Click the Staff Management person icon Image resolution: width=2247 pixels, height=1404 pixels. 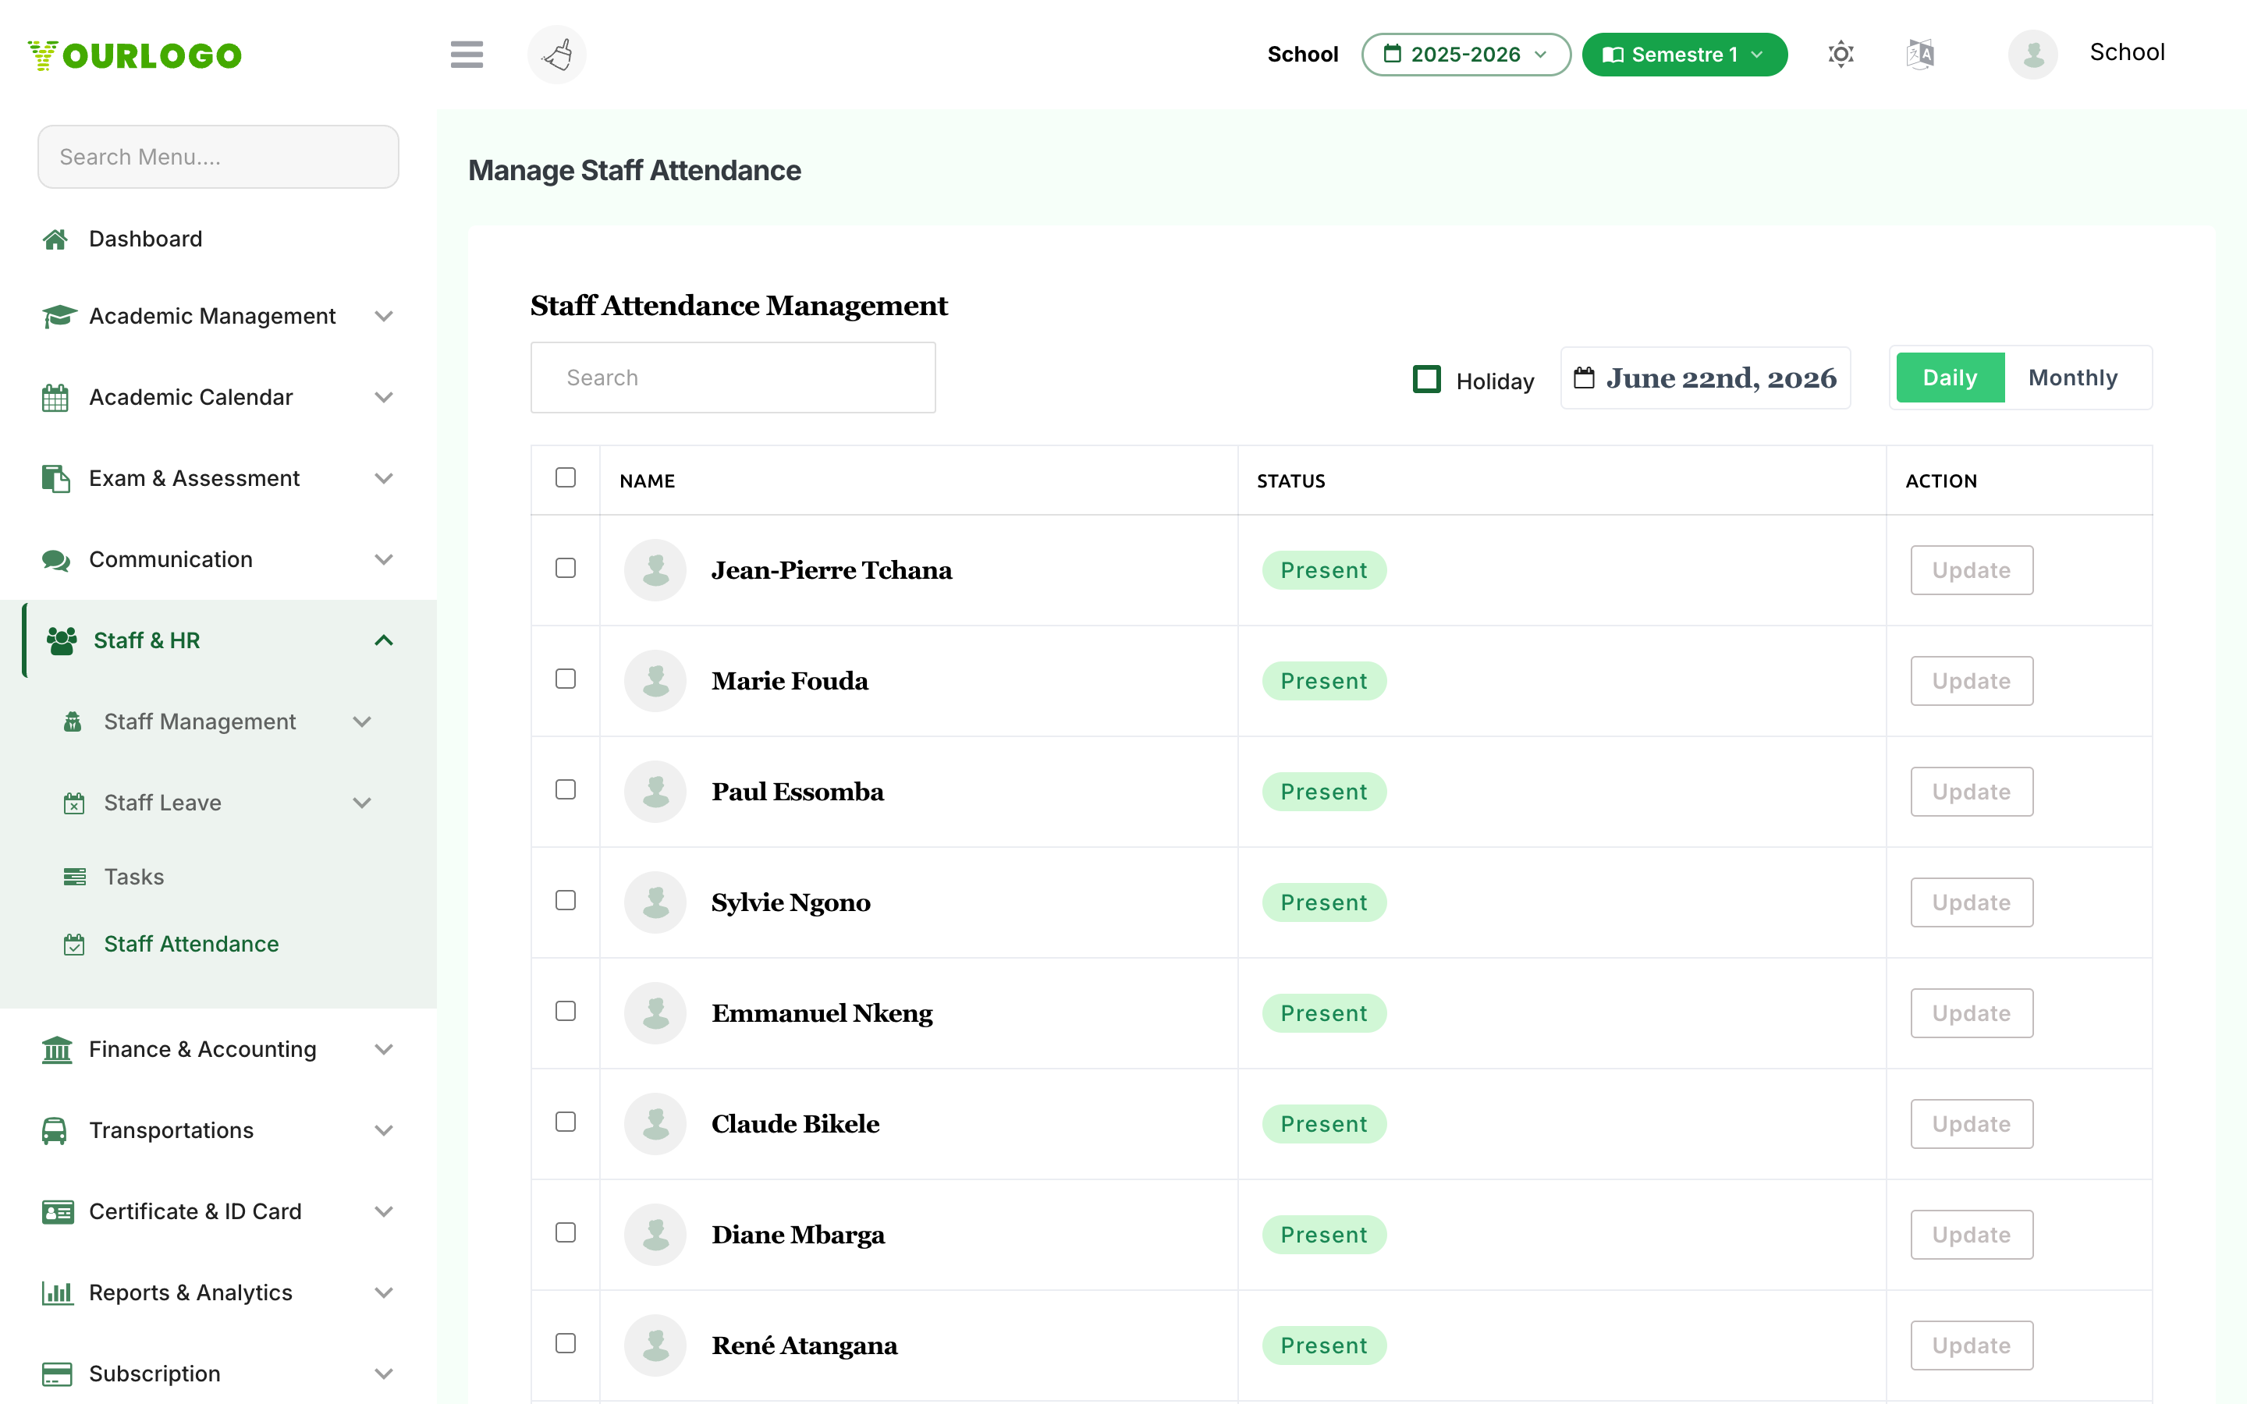73,721
